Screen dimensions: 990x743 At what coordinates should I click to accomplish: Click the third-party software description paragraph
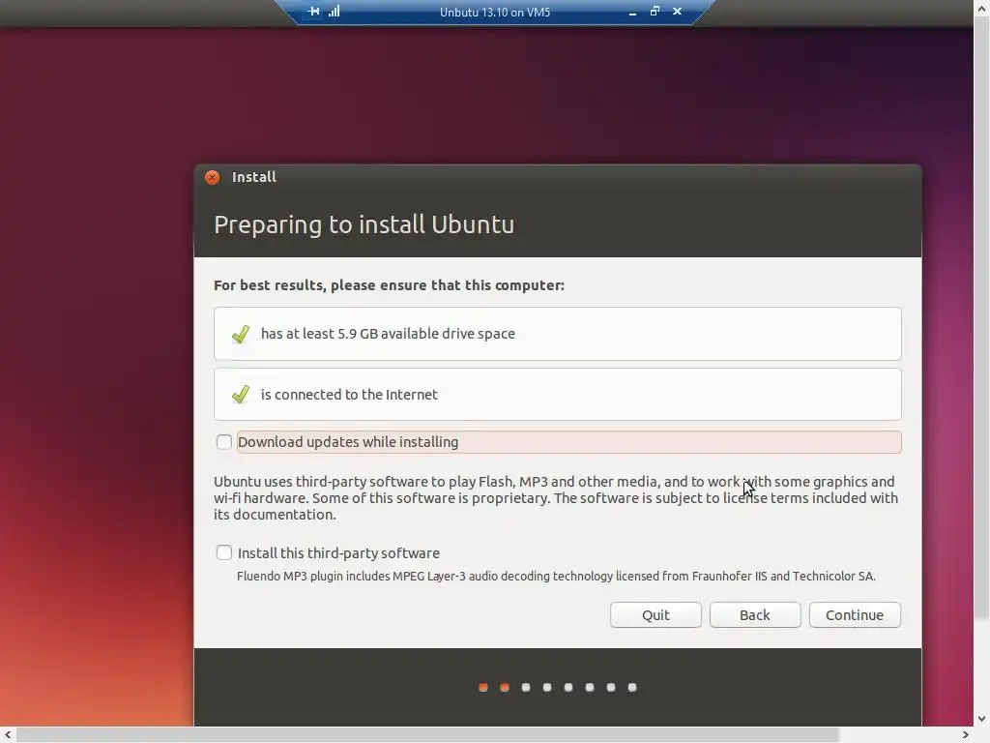click(556, 498)
